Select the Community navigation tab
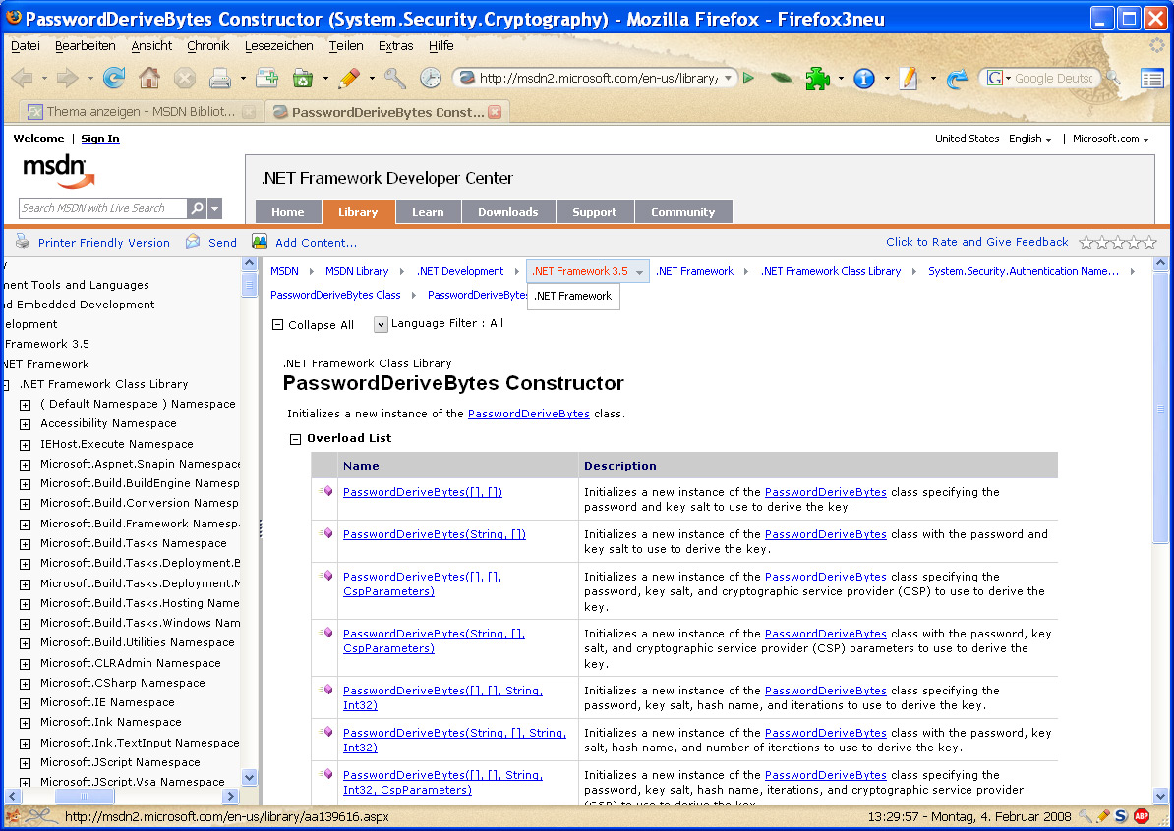 coord(682,212)
